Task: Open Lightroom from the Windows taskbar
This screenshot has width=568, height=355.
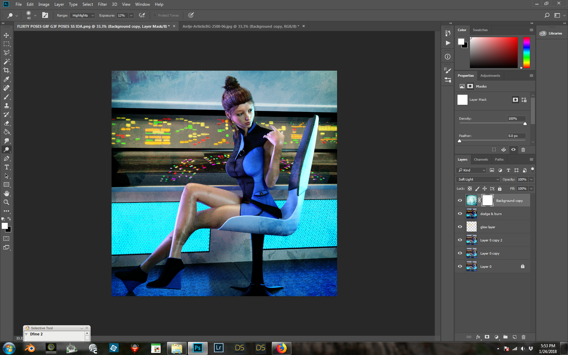Action: (218, 348)
